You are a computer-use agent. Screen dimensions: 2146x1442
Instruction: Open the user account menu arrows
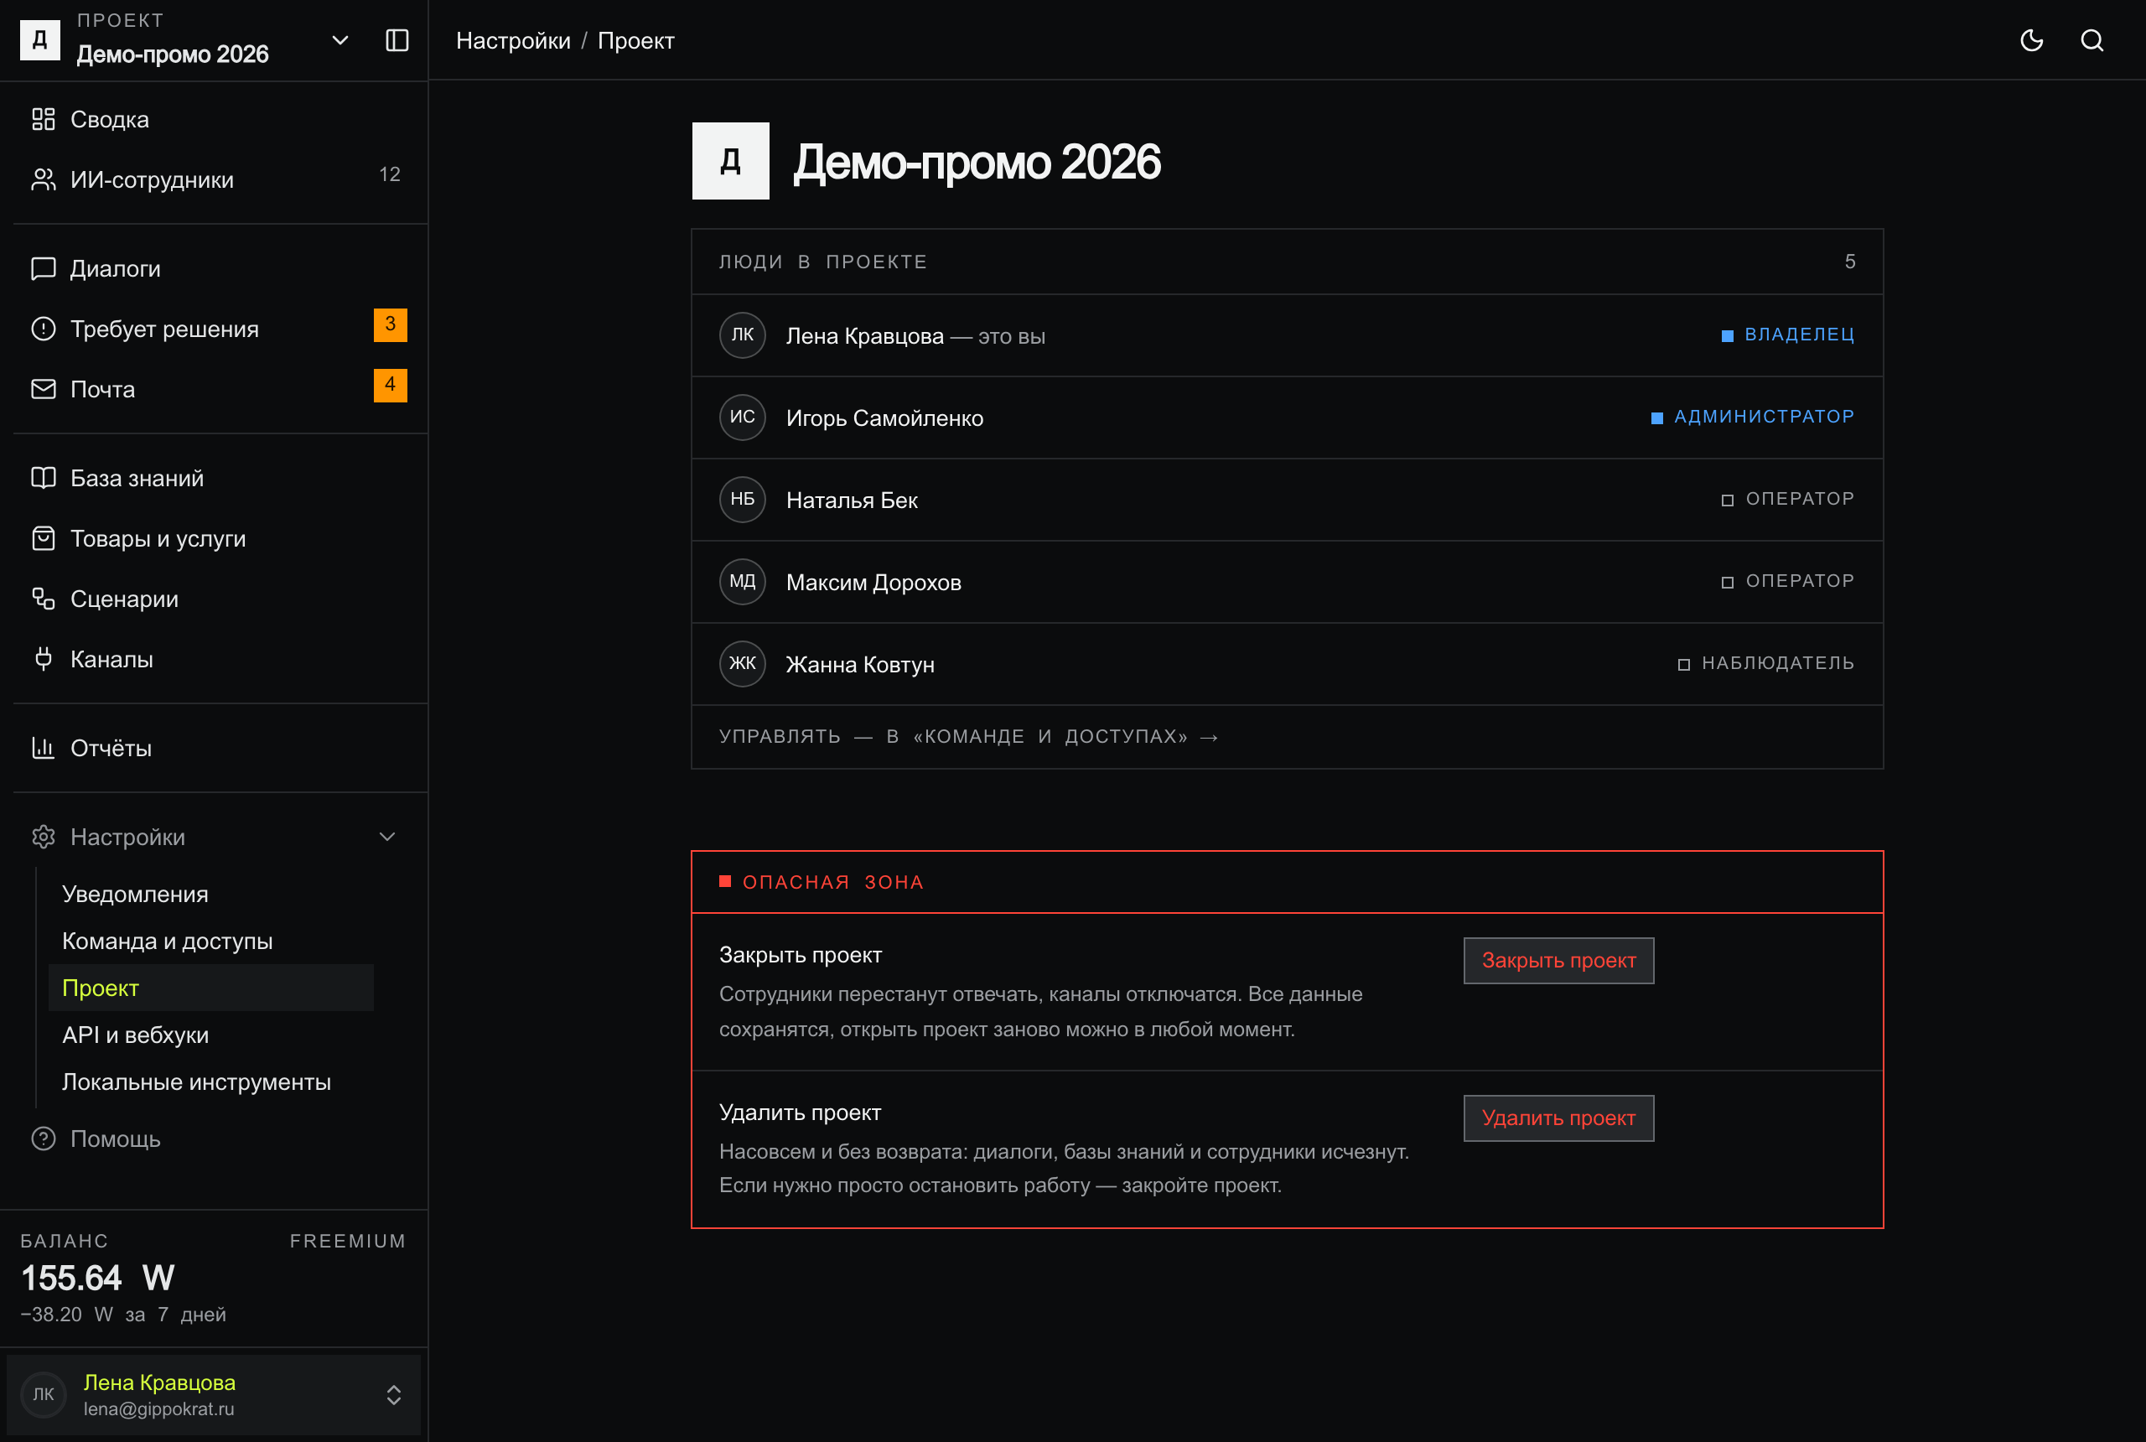point(393,1395)
